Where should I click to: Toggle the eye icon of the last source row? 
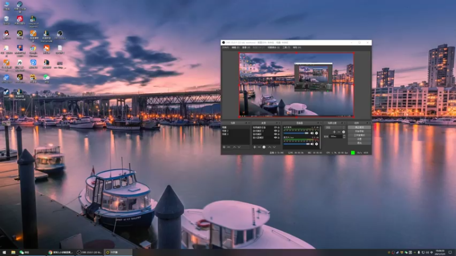coord(276,138)
